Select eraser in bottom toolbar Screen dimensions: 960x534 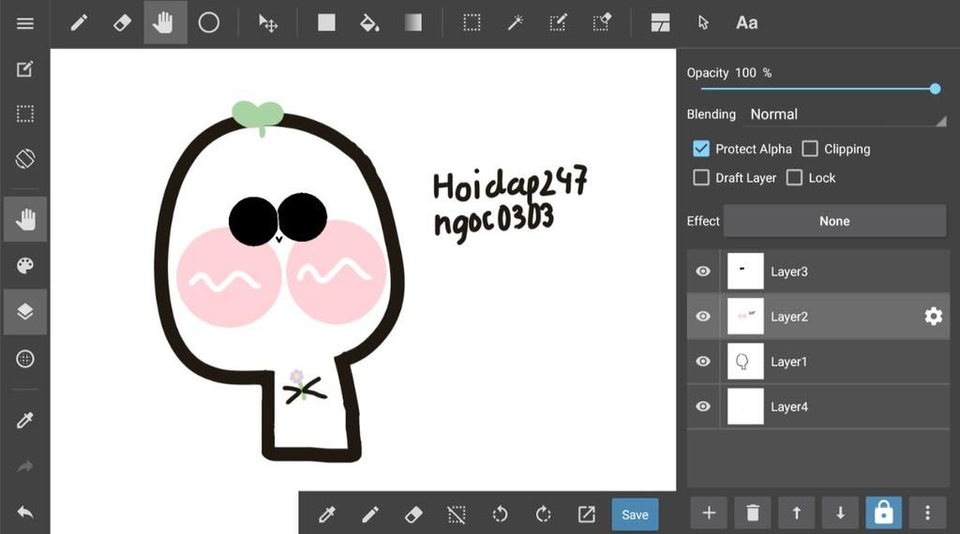413,514
